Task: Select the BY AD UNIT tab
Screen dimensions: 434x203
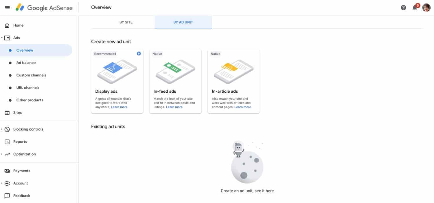Action: pos(183,22)
